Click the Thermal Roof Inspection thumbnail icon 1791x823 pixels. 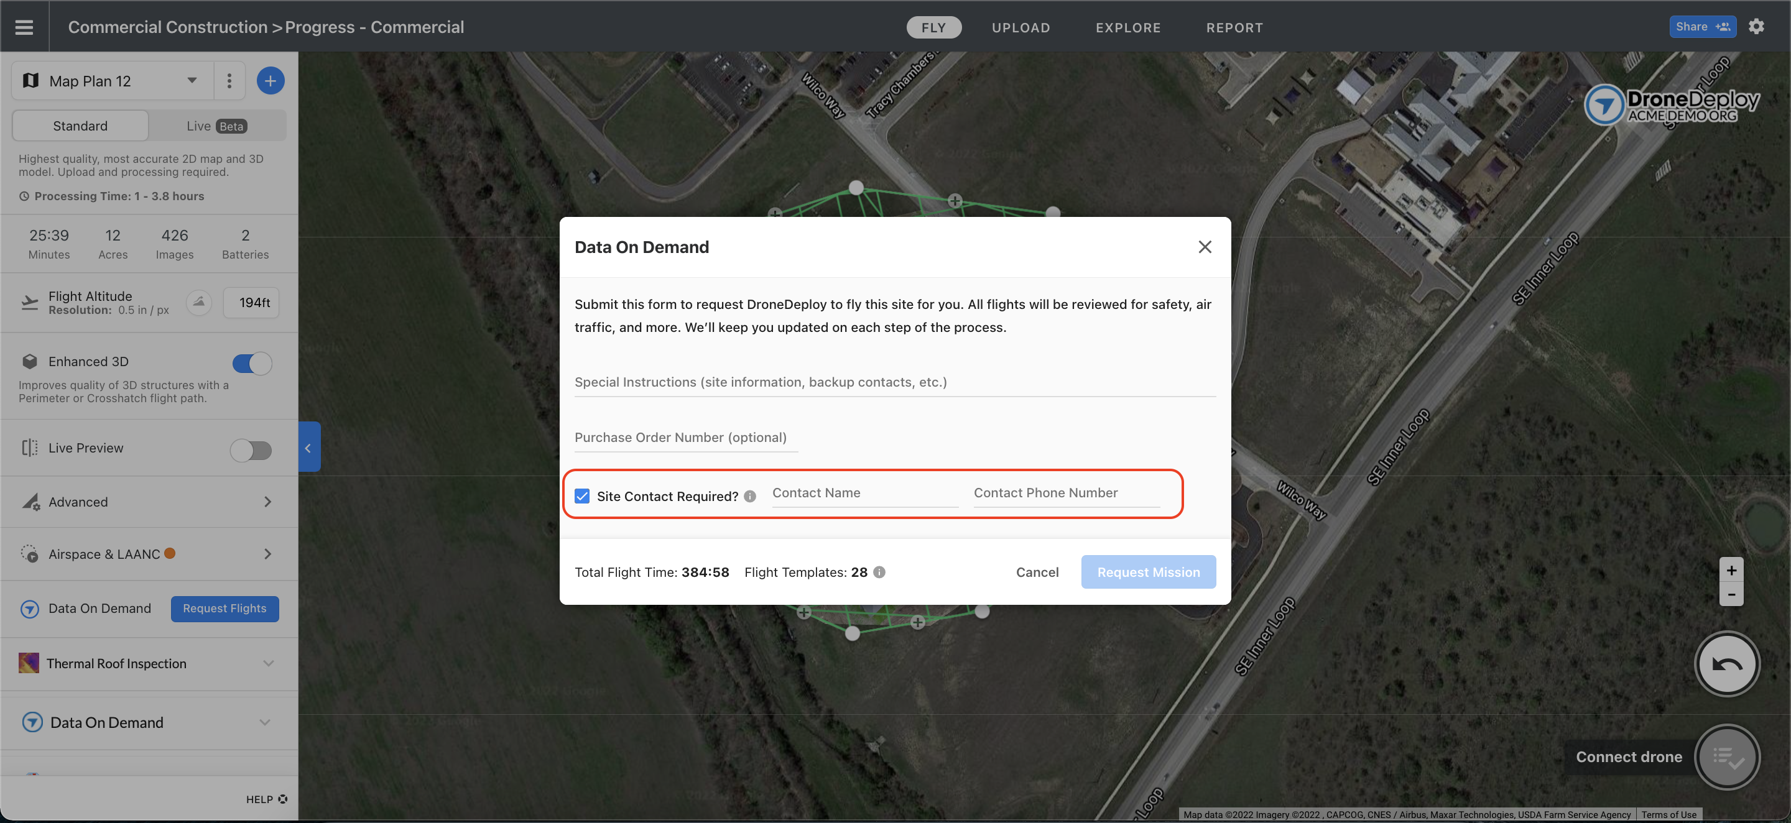coord(29,663)
